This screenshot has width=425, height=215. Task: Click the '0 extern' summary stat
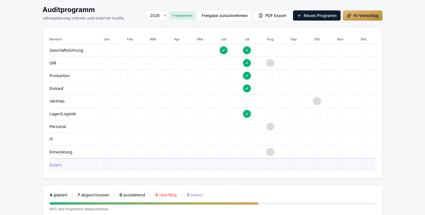pyautogui.click(x=195, y=195)
